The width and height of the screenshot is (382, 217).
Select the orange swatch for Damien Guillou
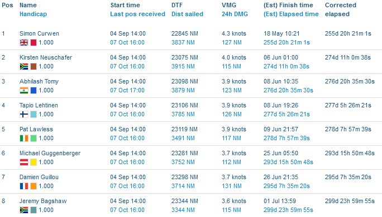coord(34,186)
